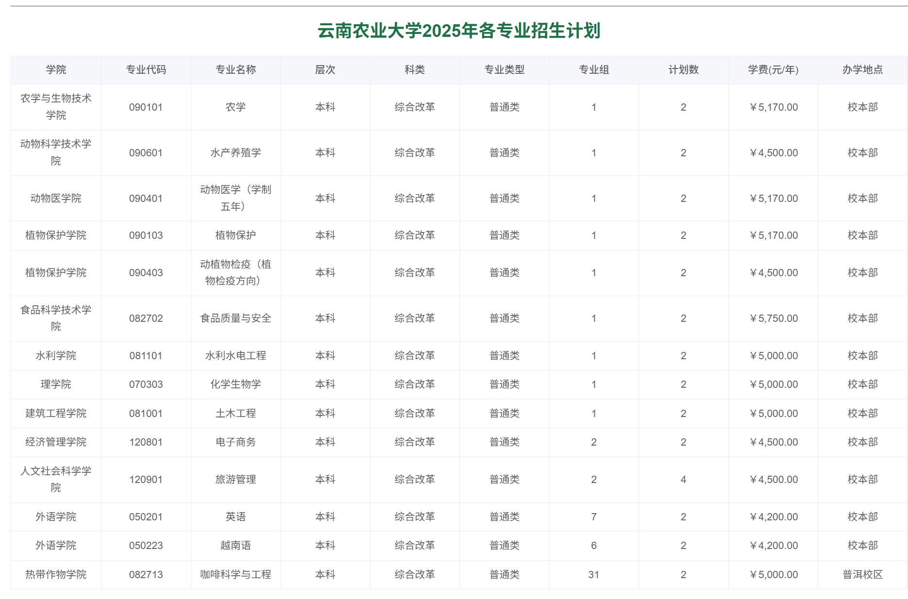Select the 越南语 major cell

coord(236,546)
